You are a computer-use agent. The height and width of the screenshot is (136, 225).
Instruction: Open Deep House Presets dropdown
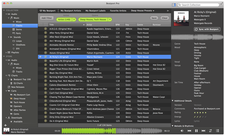142,11
